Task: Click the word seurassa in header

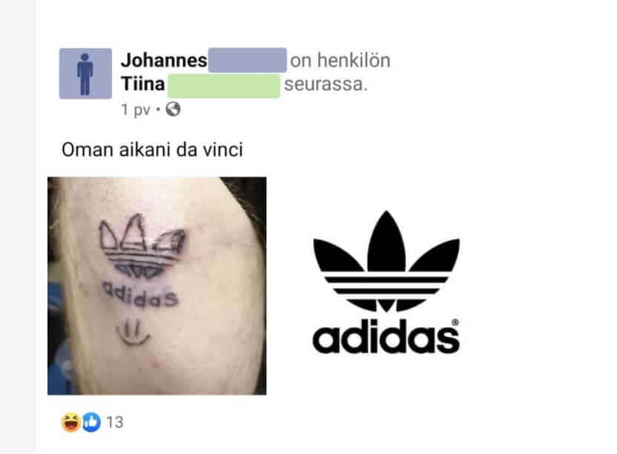Action: pyautogui.click(x=326, y=84)
